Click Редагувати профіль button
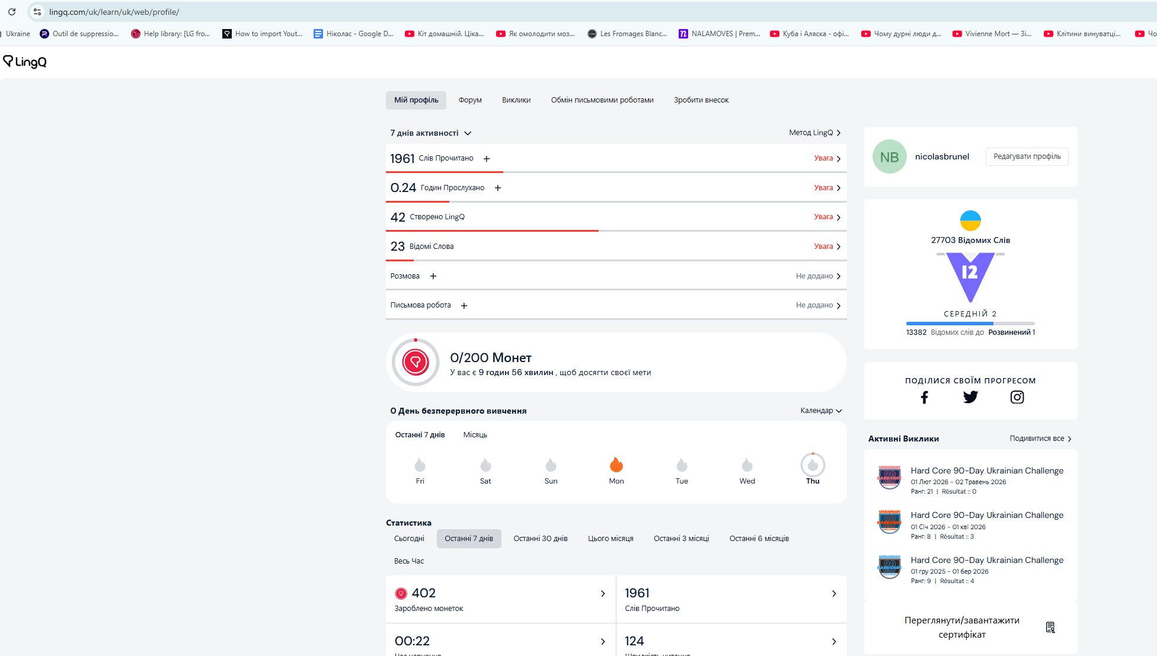Viewport: 1157px width, 656px height. 1027,156
